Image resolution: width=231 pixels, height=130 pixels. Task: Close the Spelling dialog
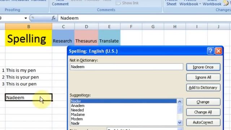tap(218, 51)
